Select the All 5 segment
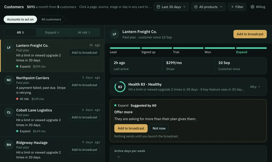The height and width of the screenshot is (162, 272). tap(20, 33)
